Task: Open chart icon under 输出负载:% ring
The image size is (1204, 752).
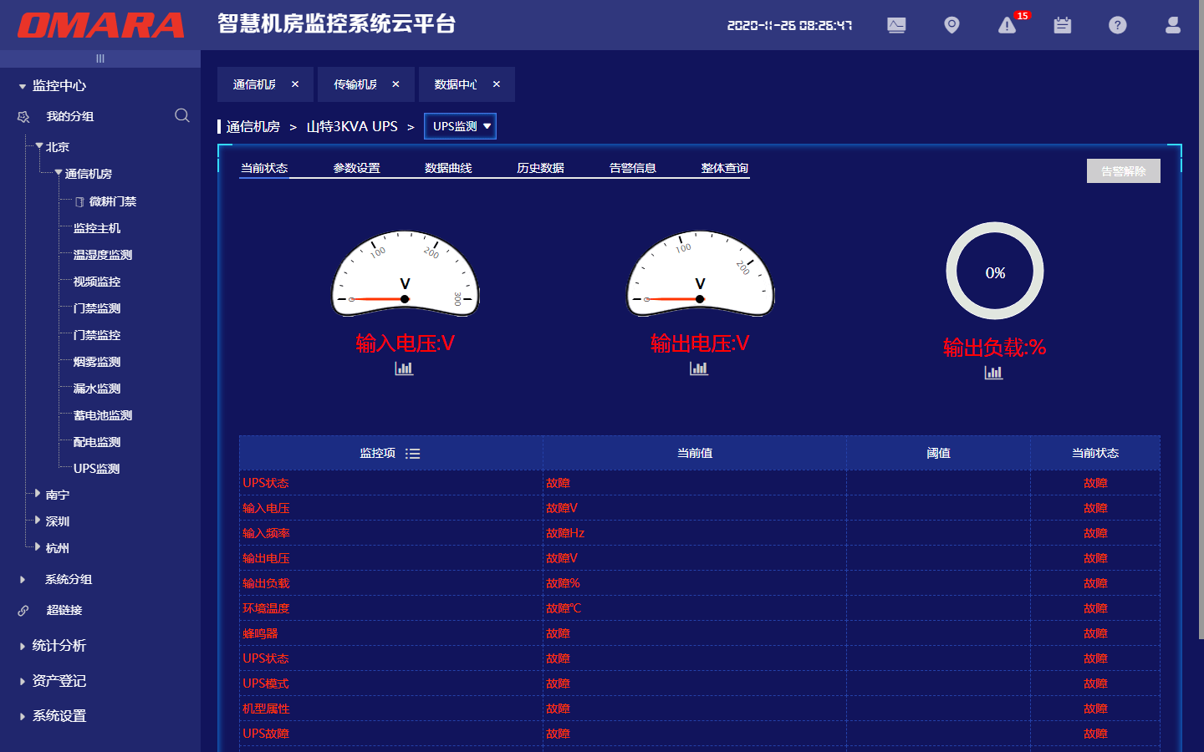Action: (x=993, y=373)
